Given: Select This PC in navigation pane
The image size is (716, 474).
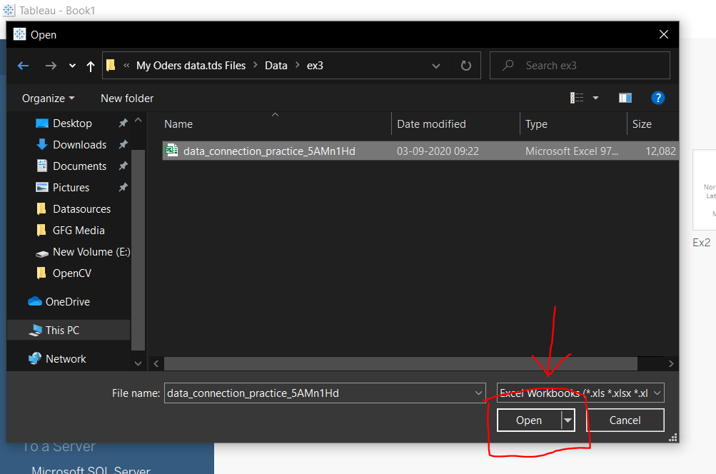Looking at the screenshot, I should point(62,331).
